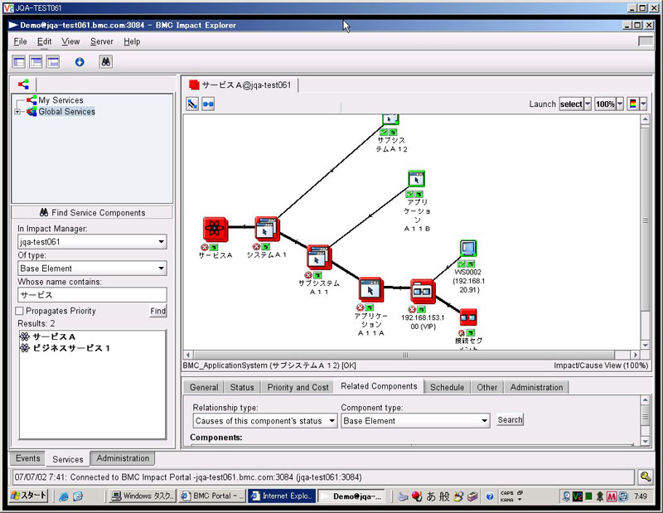Click the graph vertical scrollbar thumb
This screenshot has height=513, width=663.
click(645, 220)
